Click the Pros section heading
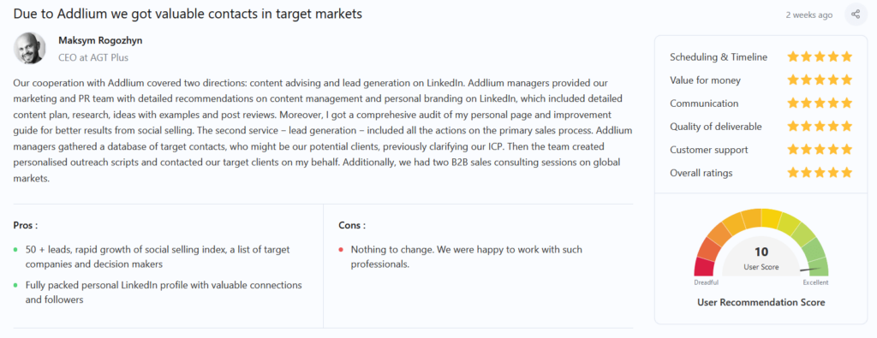 tap(25, 226)
